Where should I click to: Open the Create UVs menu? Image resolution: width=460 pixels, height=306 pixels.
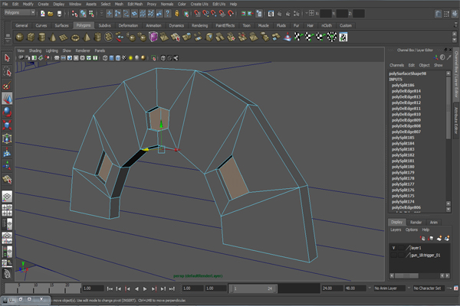coord(199,4)
